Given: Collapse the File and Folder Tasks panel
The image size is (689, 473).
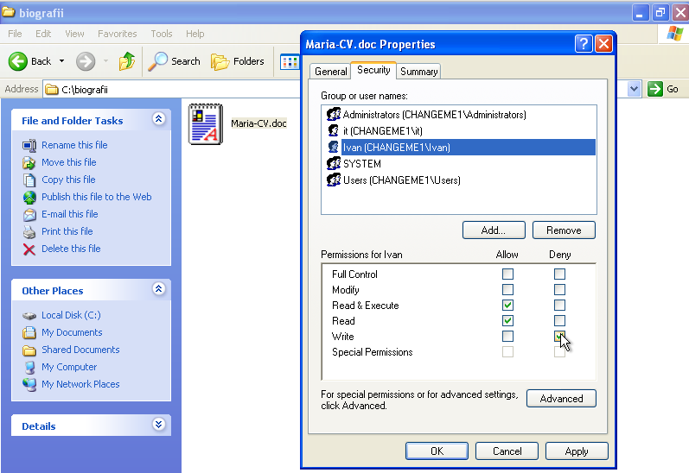Looking at the screenshot, I should pos(158,120).
